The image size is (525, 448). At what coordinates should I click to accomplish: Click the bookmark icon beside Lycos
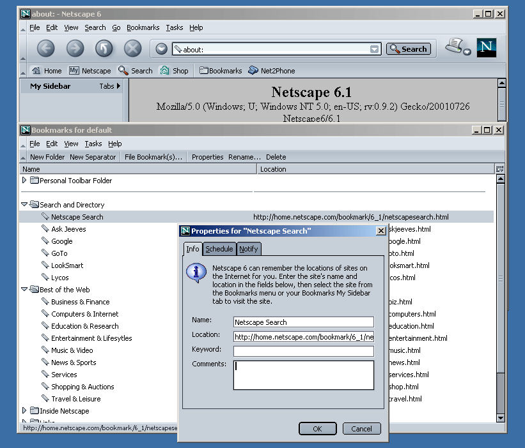(45, 277)
